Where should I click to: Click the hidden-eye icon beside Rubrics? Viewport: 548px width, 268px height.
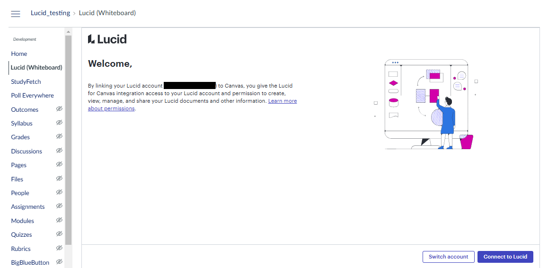[x=60, y=248]
